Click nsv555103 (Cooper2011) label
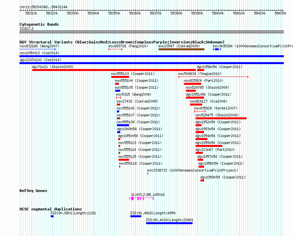 pyautogui.click(x=133, y=74)
